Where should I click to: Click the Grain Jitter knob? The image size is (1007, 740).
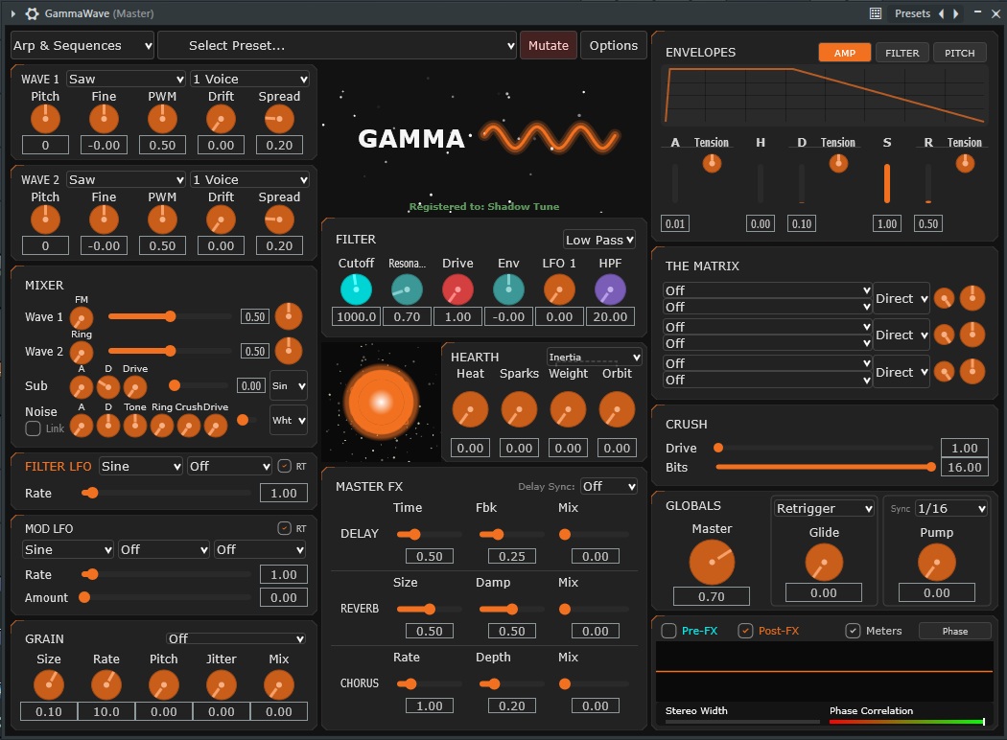221,684
